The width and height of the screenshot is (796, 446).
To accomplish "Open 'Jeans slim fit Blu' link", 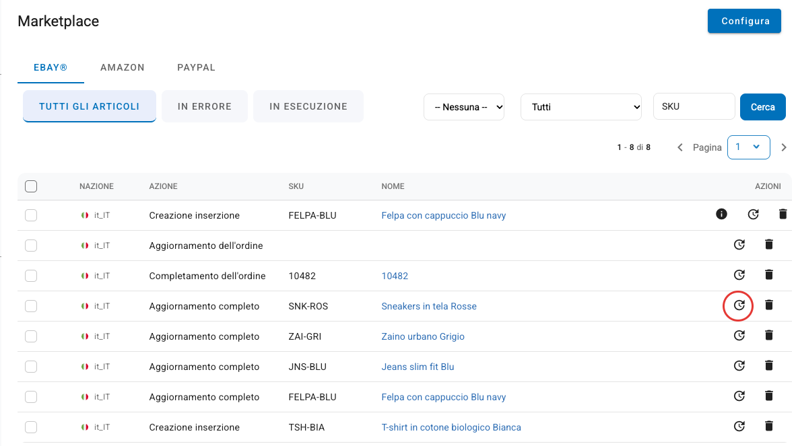I will click(418, 367).
